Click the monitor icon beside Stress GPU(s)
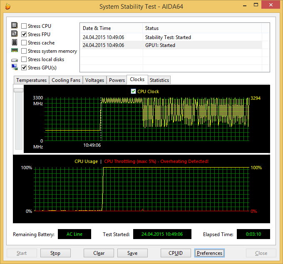 pyautogui.click(x=15, y=67)
